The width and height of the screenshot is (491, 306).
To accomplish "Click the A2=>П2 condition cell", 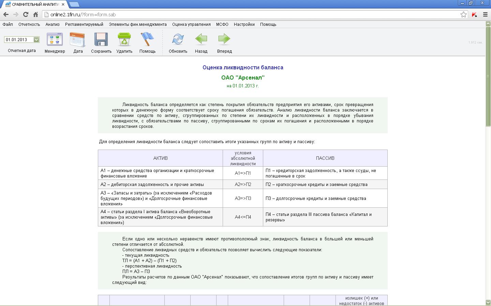I will 243,184.
